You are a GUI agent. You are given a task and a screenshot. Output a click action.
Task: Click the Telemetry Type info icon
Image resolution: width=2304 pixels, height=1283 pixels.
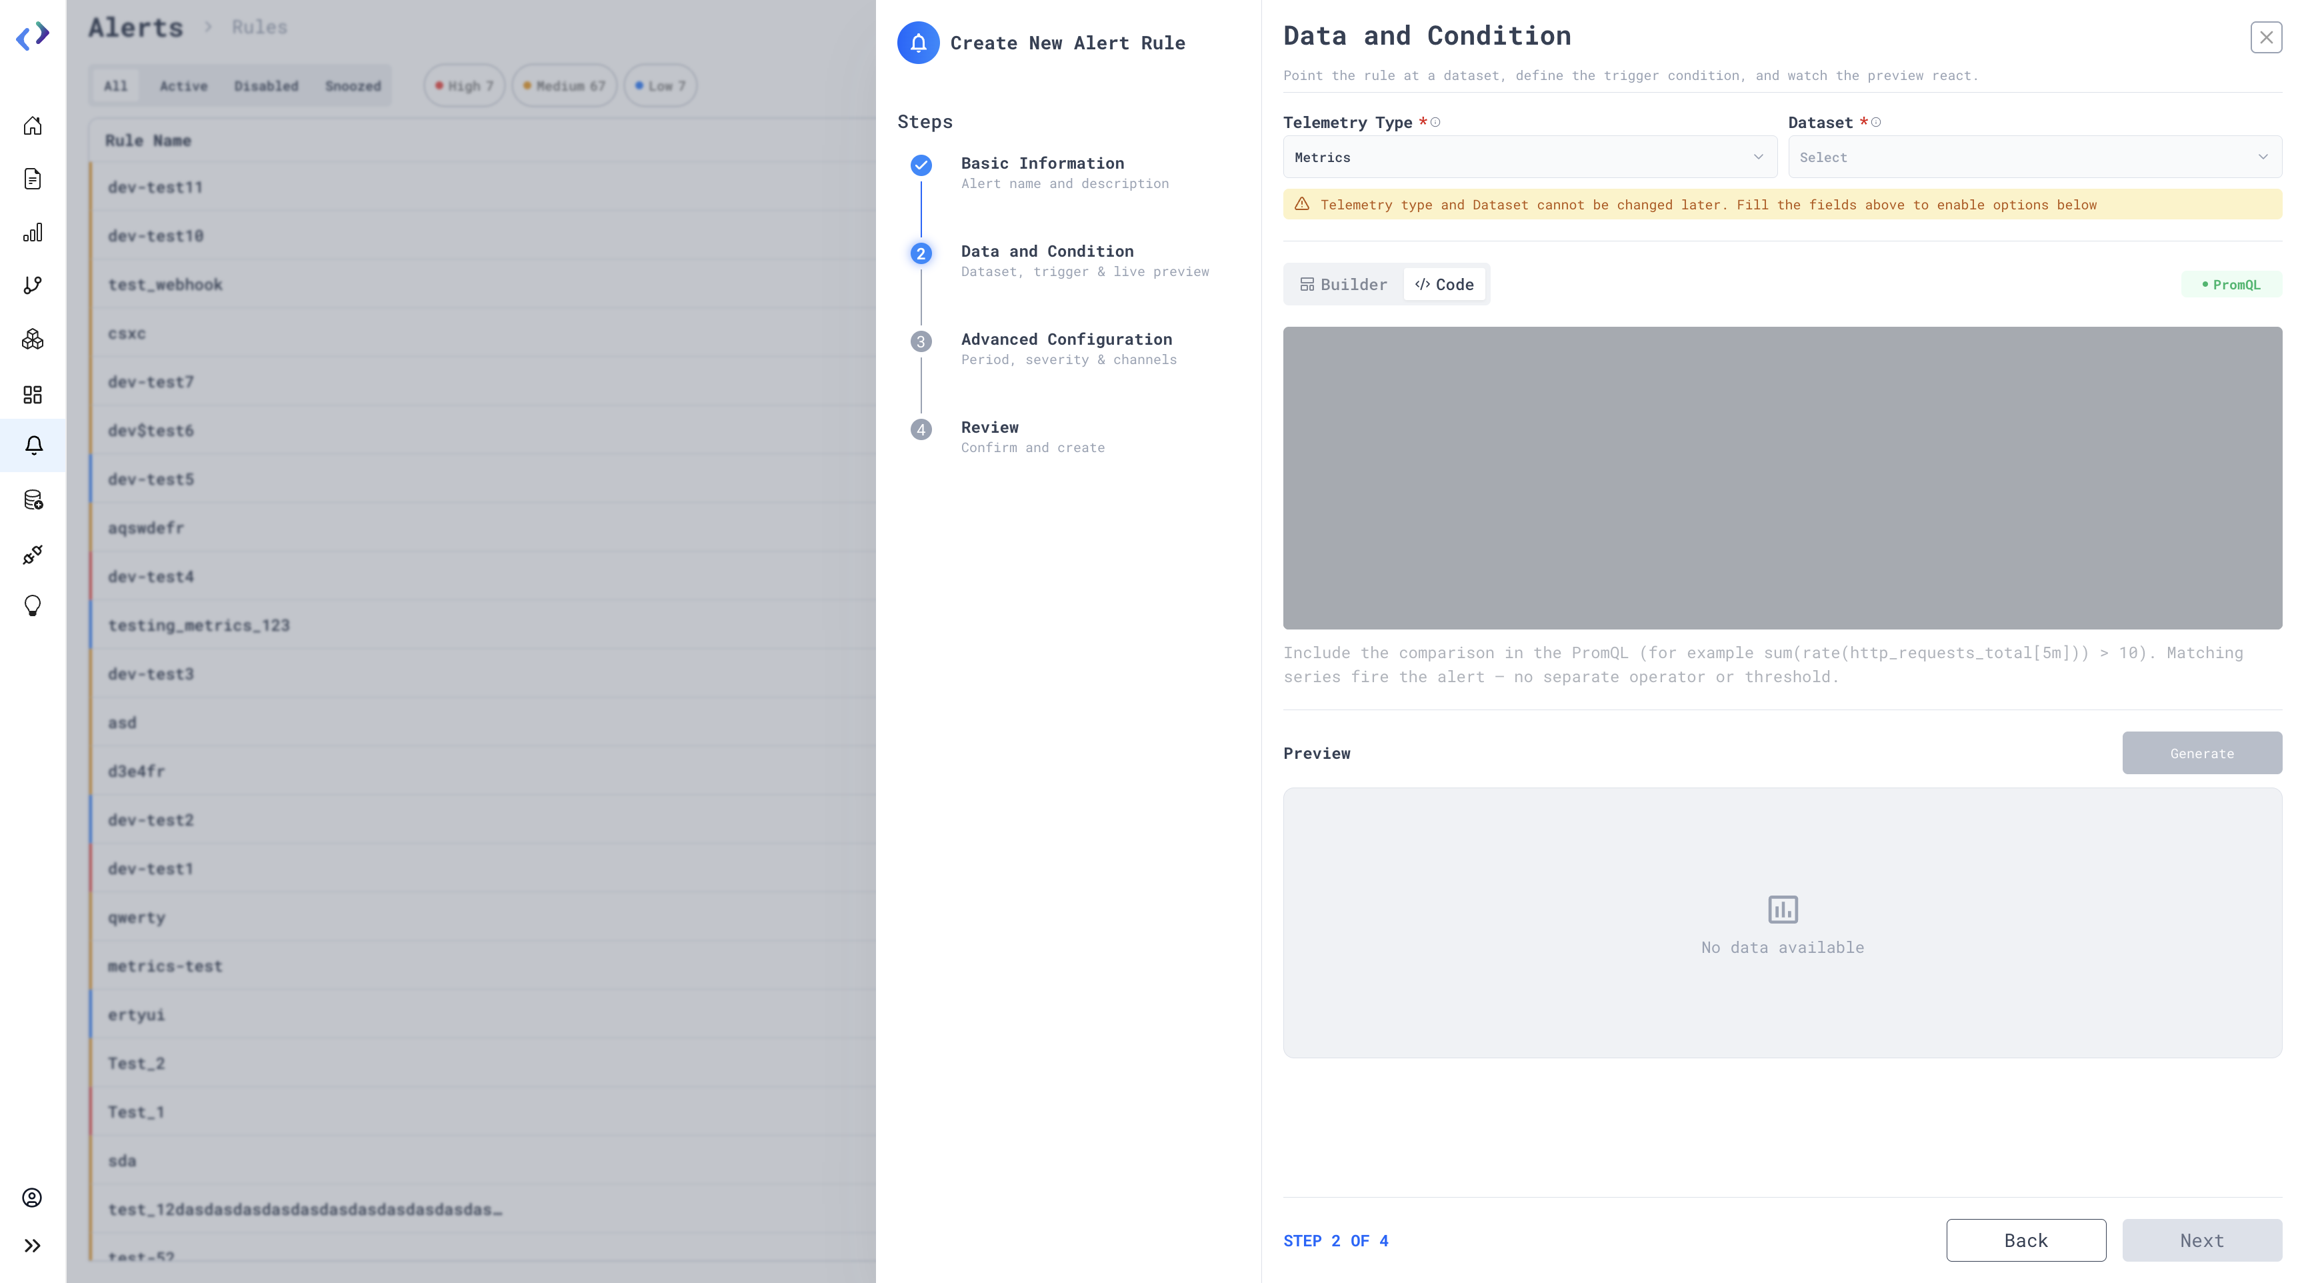pyautogui.click(x=1435, y=123)
